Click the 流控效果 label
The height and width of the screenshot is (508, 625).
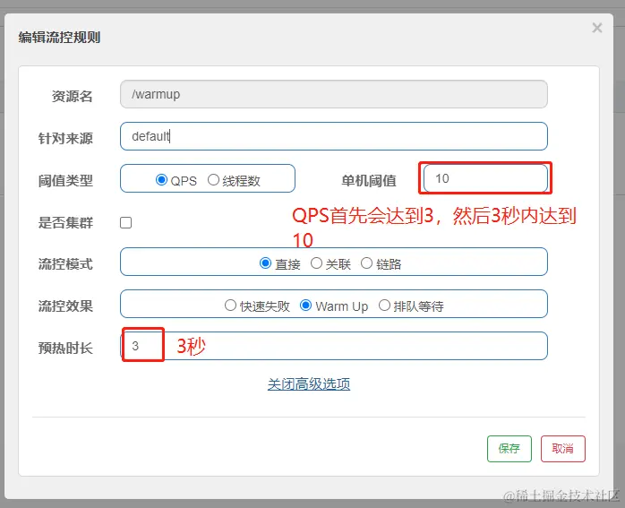tap(65, 306)
